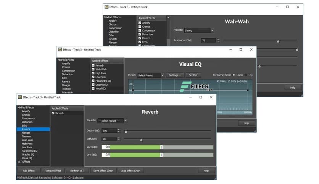Toggle the Parametric EQ applied effect checkbox

(x=93, y=81)
